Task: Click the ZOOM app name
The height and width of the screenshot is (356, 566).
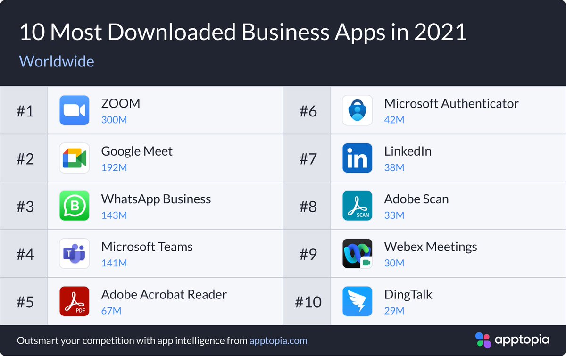Action: pos(121,104)
